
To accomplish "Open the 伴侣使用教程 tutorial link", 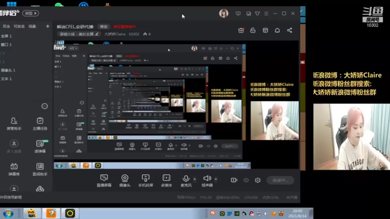I will pos(11,197).
